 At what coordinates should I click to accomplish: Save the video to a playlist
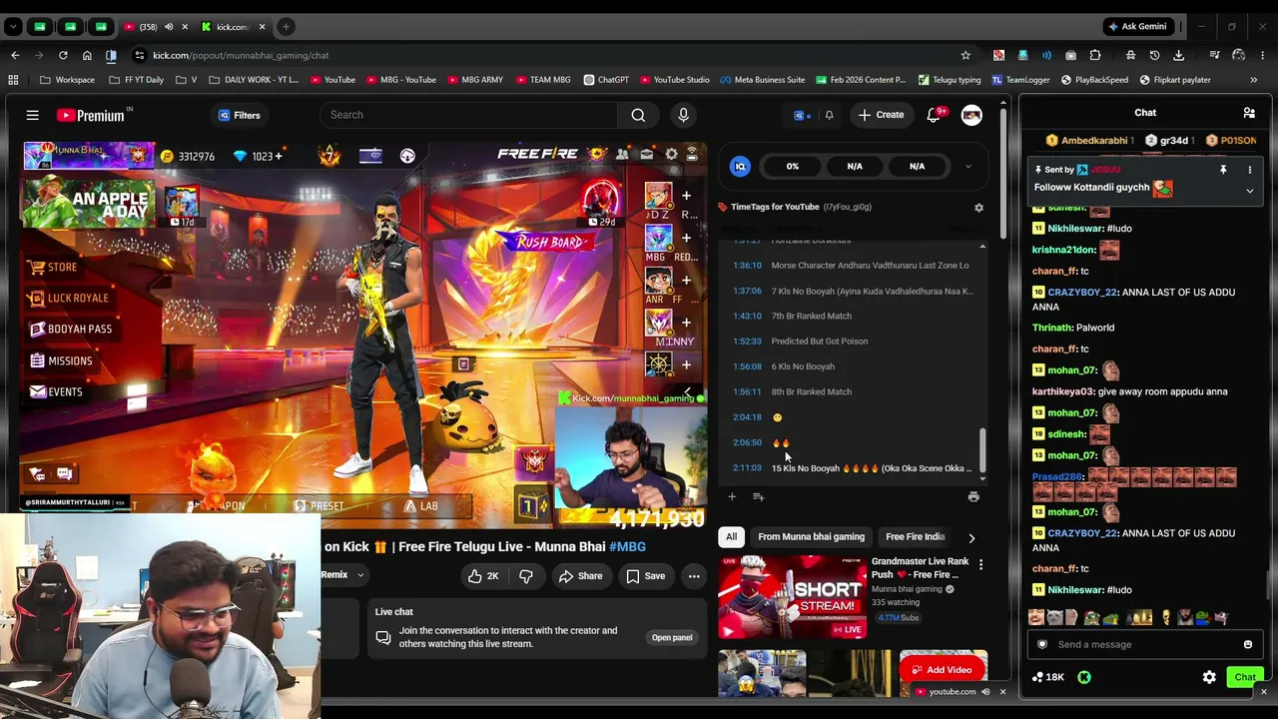click(645, 576)
